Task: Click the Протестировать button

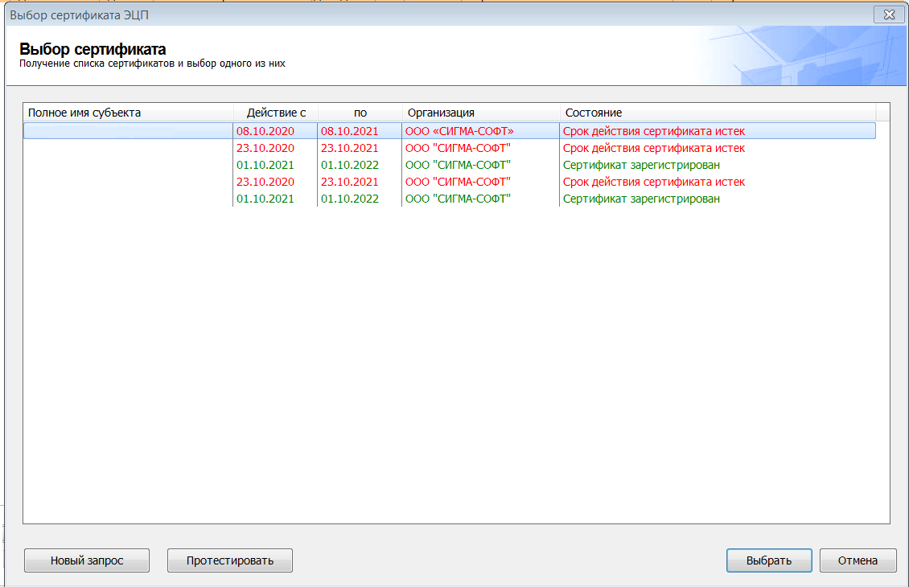Action: [229, 560]
